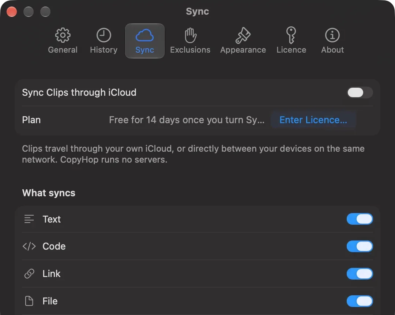
Task: Select the Sync tab label
Action: [144, 50]
